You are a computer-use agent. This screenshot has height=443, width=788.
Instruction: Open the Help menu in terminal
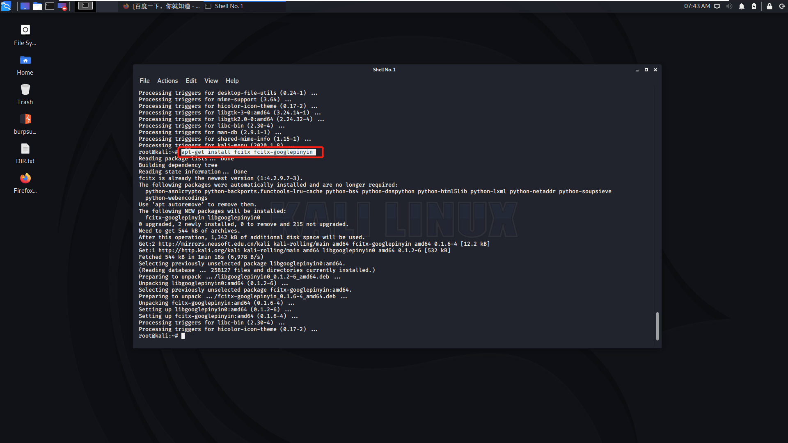click(x=232, y=81)
